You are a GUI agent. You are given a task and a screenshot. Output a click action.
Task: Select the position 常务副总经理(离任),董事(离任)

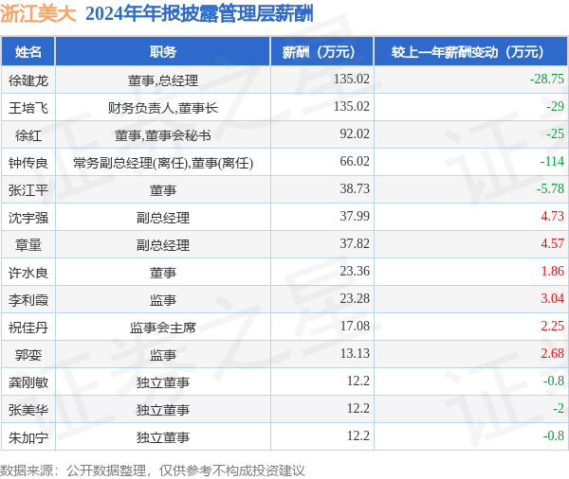point(163,163)
